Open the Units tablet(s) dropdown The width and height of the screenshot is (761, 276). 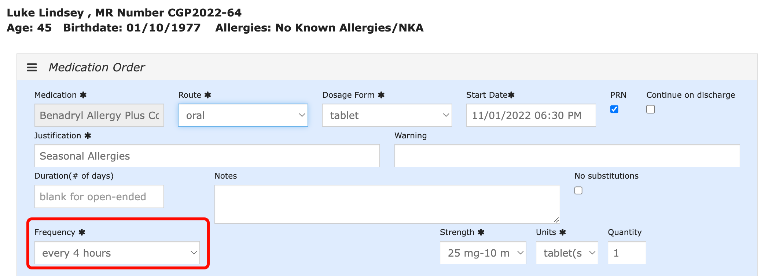pyautogui.click(x=567, y=253)
